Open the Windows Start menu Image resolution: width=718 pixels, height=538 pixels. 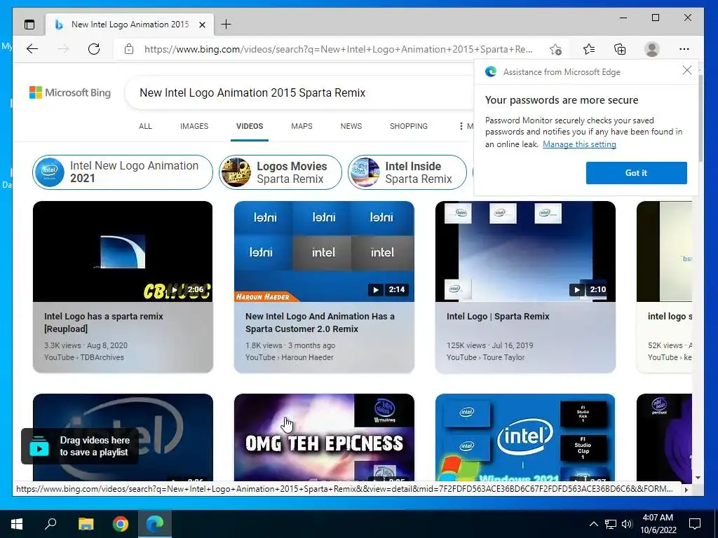click(17, 524)
